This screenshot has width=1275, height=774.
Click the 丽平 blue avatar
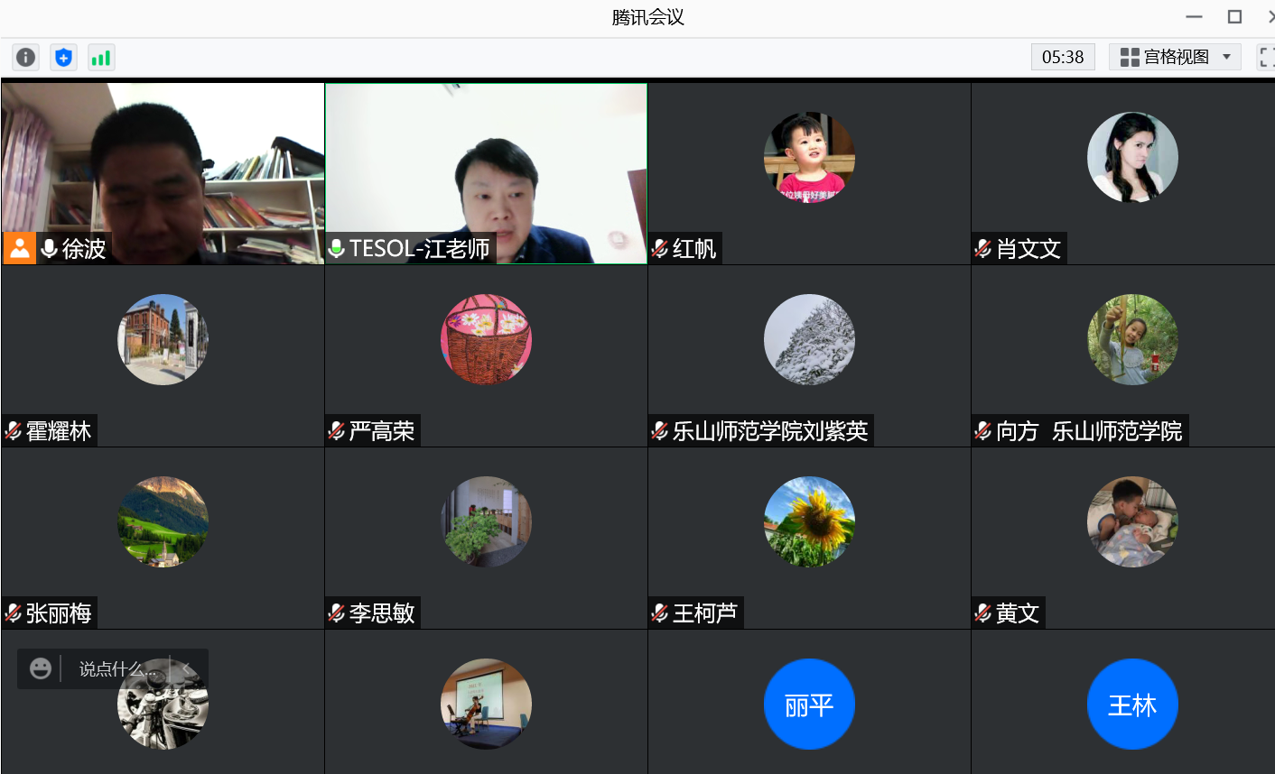click(x=809, y=705)
